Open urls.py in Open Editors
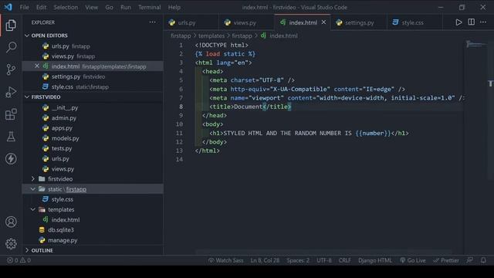Image resolution: width=494 pixels, height=278 pixels. click(93, 46)
